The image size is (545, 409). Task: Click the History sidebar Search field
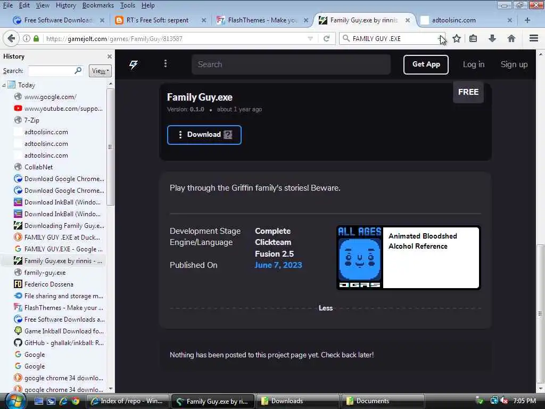55,71
